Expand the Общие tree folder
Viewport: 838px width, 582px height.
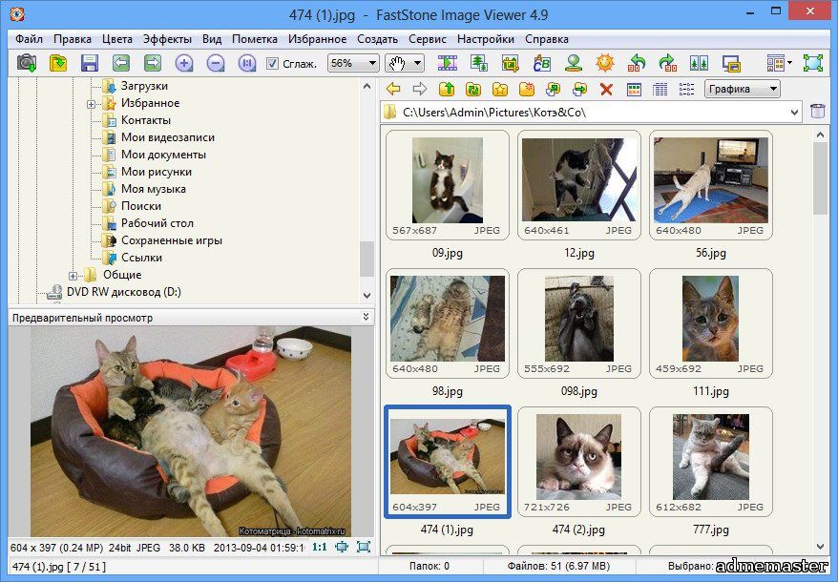[x=73, y=276]
